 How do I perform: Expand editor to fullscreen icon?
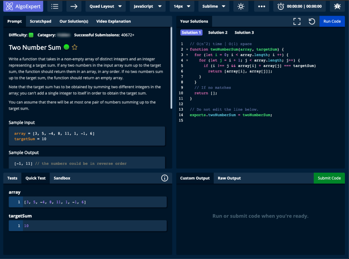(297, 21)
